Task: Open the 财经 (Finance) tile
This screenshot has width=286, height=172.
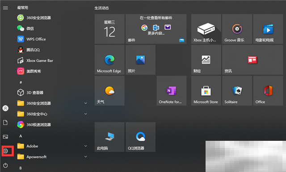Action: point(206,60)
